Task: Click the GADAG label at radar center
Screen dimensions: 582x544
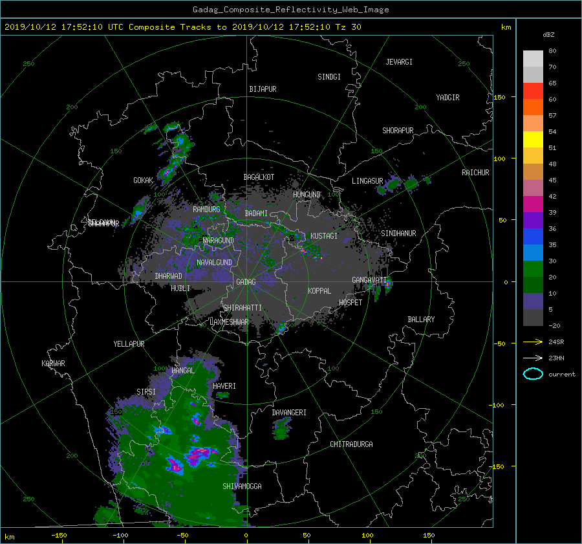Action: pyautogui.click(x=246, y=282)
